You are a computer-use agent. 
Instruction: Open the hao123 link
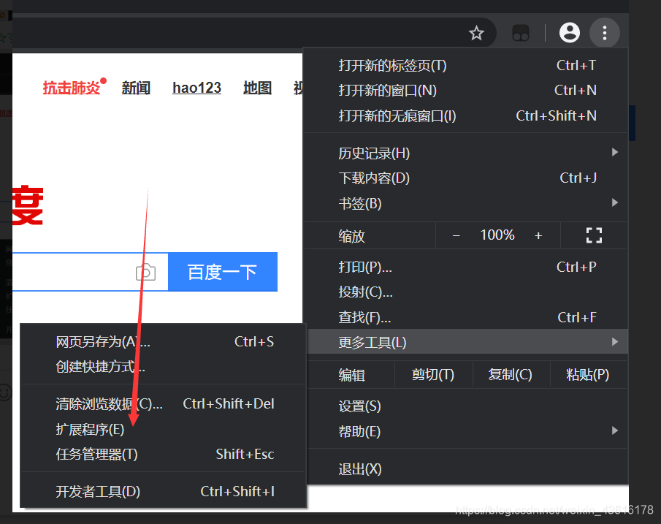click(x=197, y=88)
